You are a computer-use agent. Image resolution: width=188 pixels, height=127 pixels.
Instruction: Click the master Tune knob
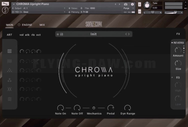pos(147,6)
